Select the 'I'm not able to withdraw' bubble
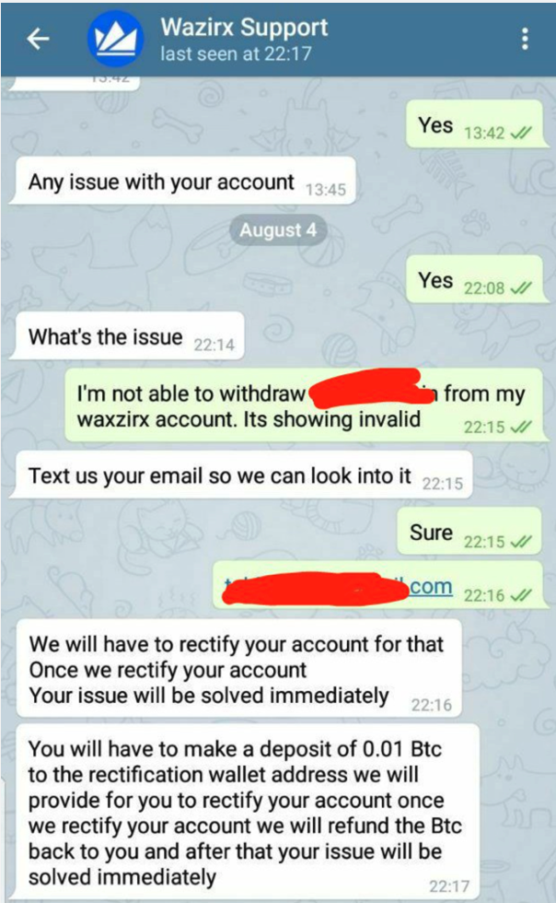Image resolution: width=556 pixels, height=903 pixels. pyautogui.click(x=304, y=406)
